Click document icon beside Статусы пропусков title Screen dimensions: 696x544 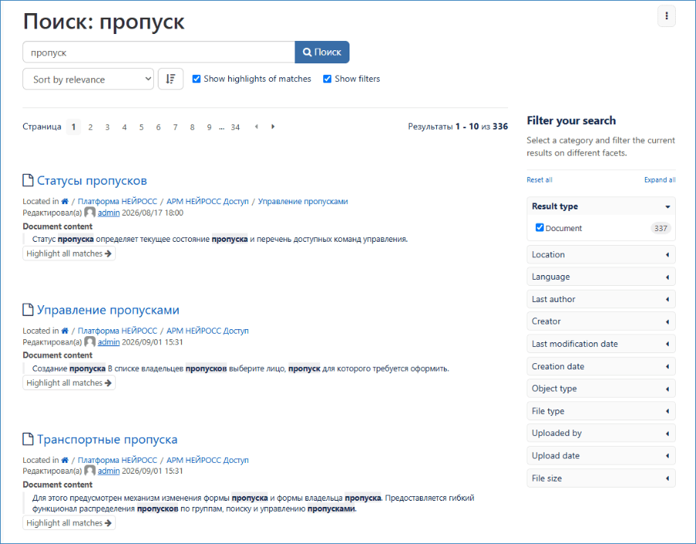[28, 181]
